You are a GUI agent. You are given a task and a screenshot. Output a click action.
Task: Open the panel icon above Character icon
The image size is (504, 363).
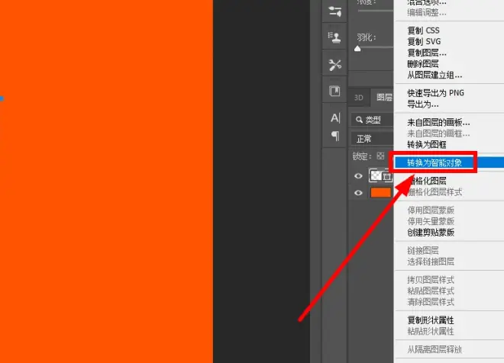[x=334, y=91]
